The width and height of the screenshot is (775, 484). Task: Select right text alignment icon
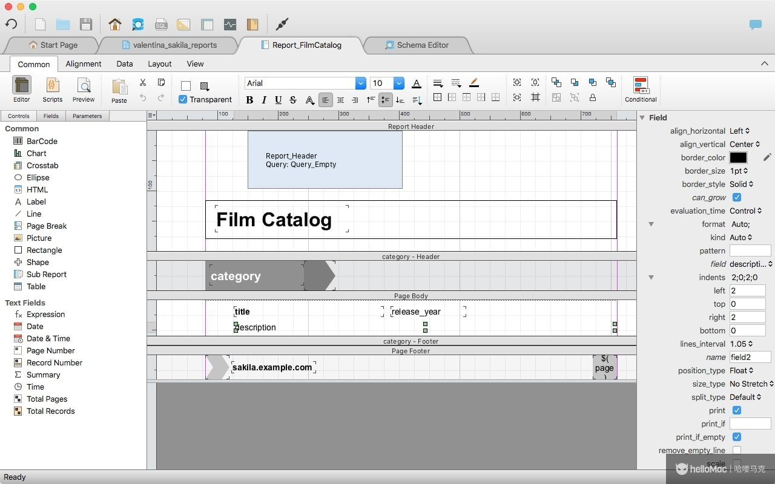355,100
